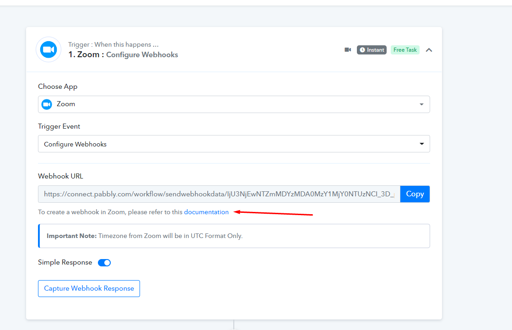Viewport: 512px width, 330px height.
Task: Click 'Trigger : When this happens ...' text
Action: (x=113, y=44)
